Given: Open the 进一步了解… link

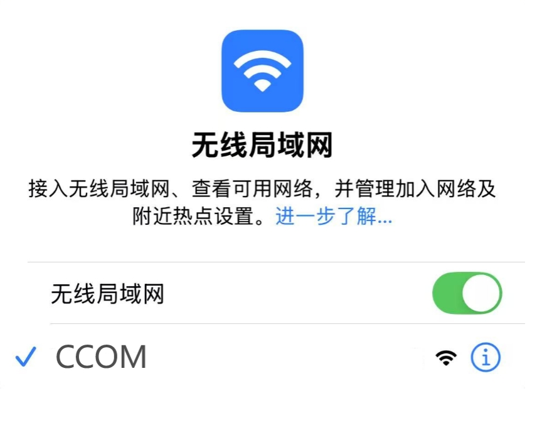Looking at the screenshot, I should pyautogui.click(x=334, y=216).
